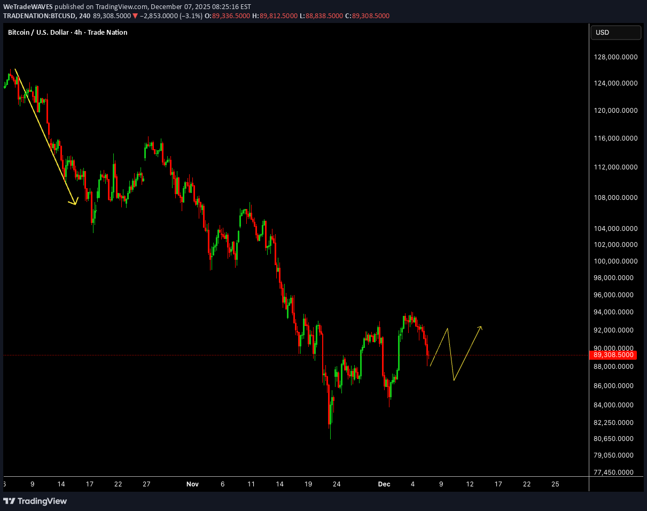The image size is (647, 511).
Task: Click the Dec label on the time axis
Action: click(384, 484)
